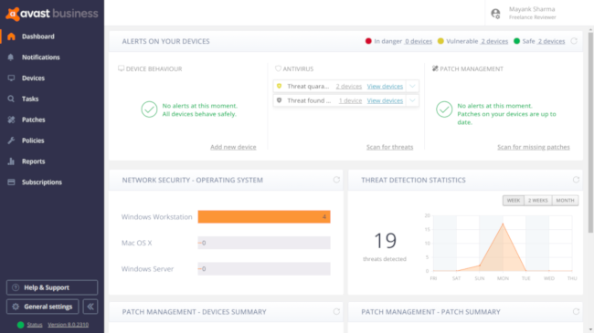Click the Notifications bell icon

pos(11,57)
